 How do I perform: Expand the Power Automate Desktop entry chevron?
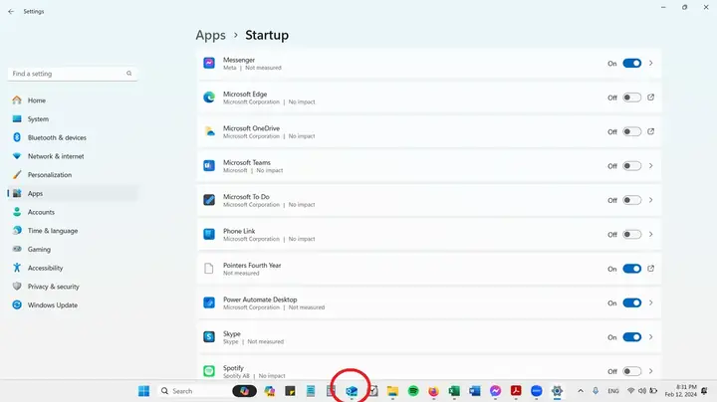click(650, 302)
